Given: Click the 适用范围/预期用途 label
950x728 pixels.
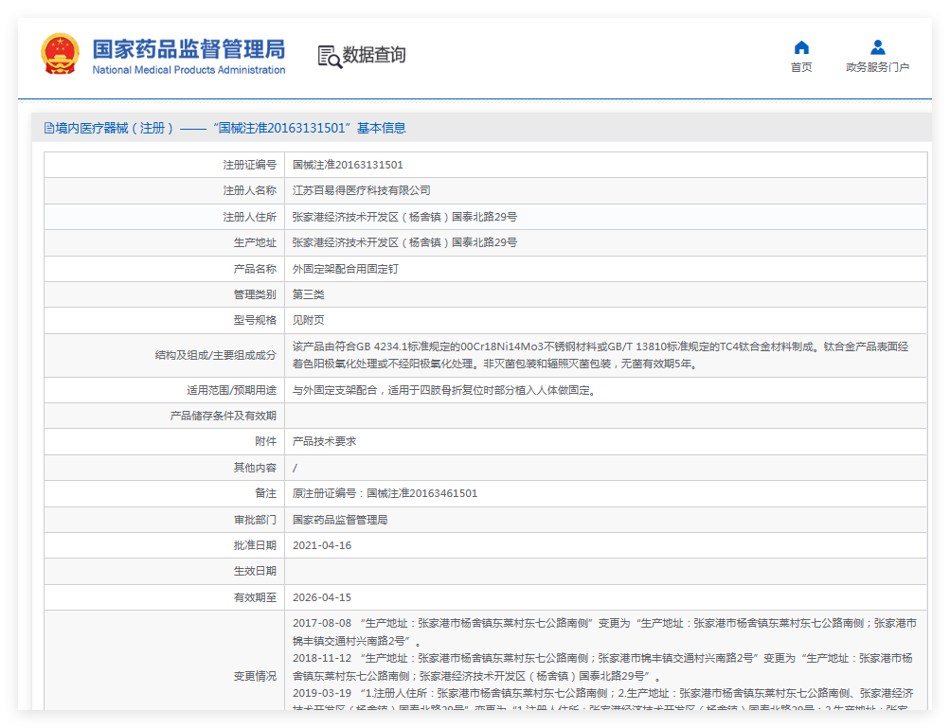Looking at the screenshot, I should pos(231,391).
